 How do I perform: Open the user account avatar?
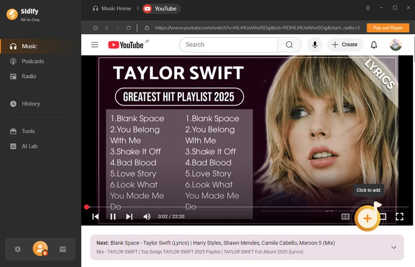(x=40, y=249)
